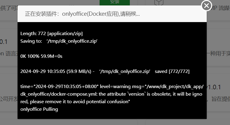230x125 pixels.
Task: Click the v1.0.1 version label on right
Action: click(x=213, y=87)
